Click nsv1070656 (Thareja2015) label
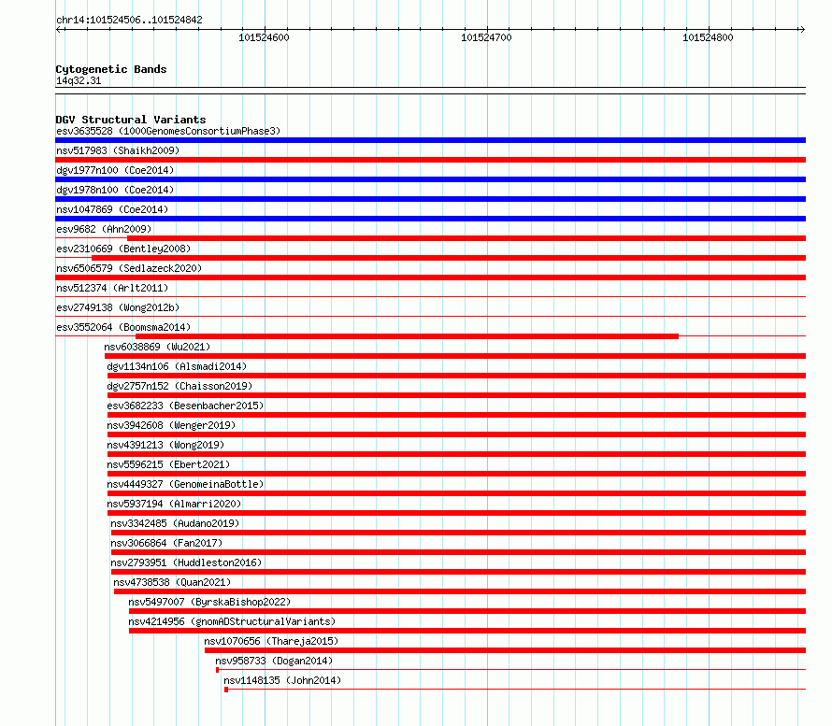The height and width of the screenshot is (726, 832). (x=272, y=641)
